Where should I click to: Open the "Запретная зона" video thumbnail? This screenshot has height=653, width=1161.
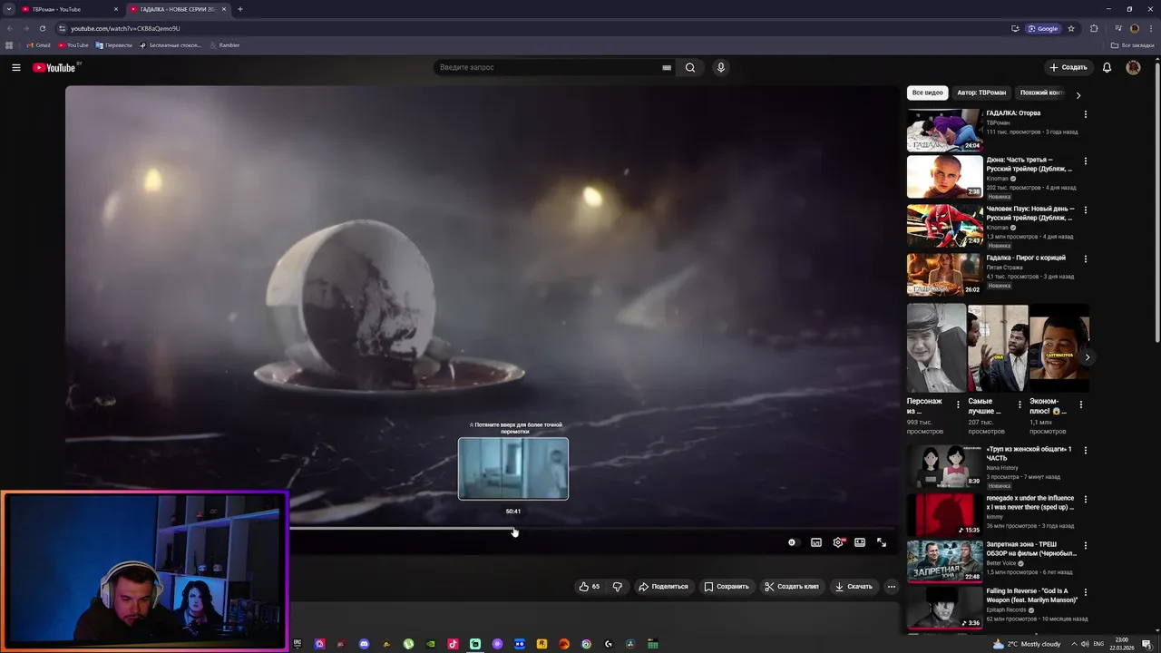pyautogui.click(x=944, y=561)
